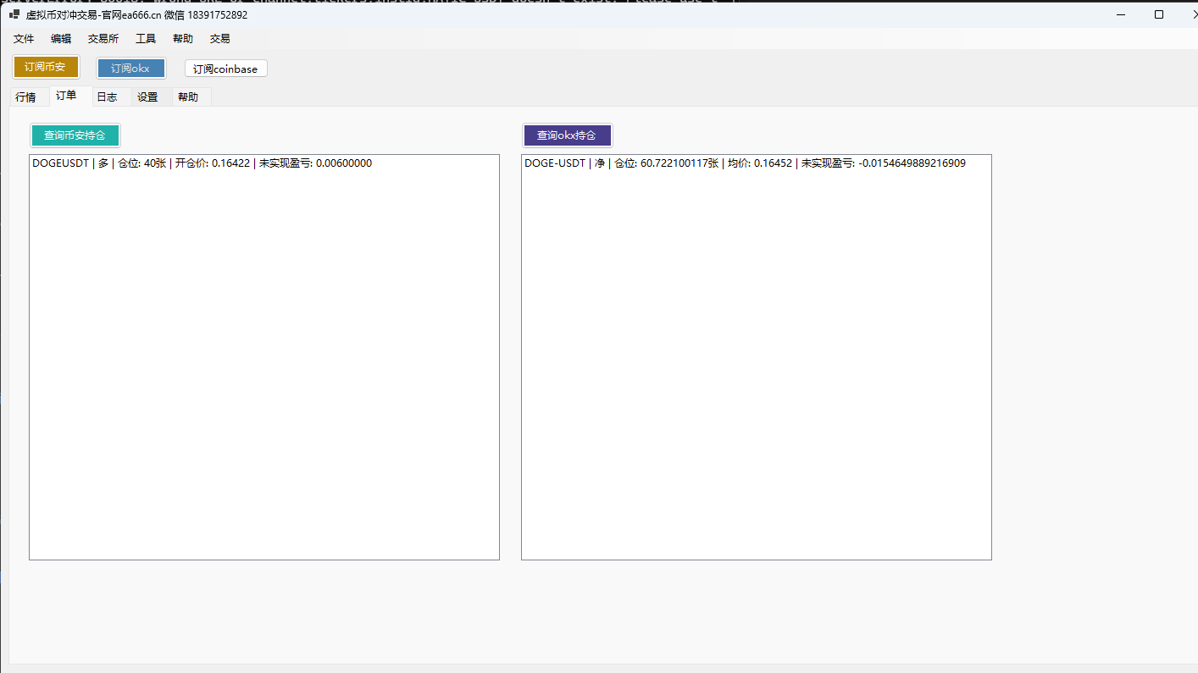The width and height of the screenshot is (1198, 673).
Task: Switch to the 行情 tab
Action: click(26, 97)
